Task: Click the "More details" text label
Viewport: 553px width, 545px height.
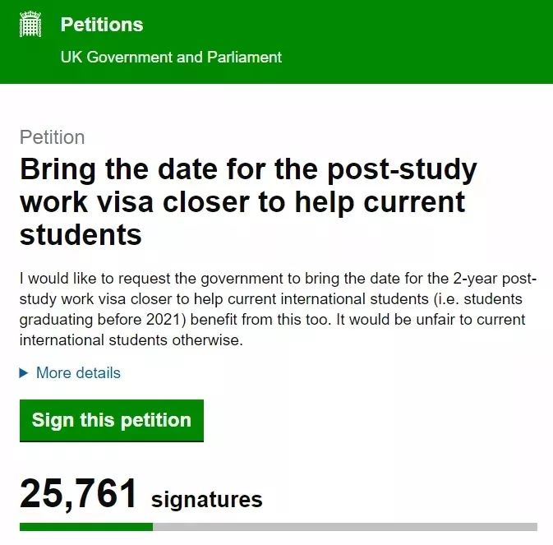Action: pos(78,373)
